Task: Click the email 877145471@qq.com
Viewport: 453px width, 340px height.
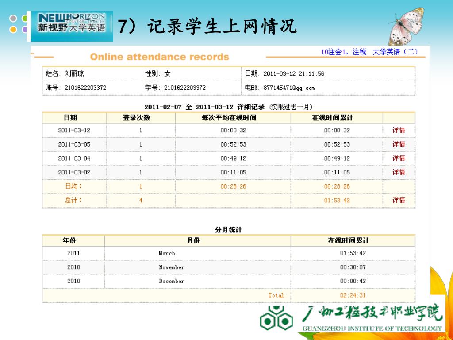Action: pyautogui.click(x=289, y=88)
